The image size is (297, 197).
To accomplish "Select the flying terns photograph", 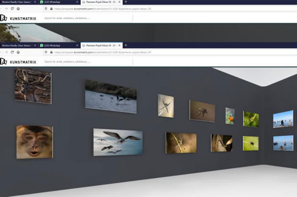I will [118, 142].
